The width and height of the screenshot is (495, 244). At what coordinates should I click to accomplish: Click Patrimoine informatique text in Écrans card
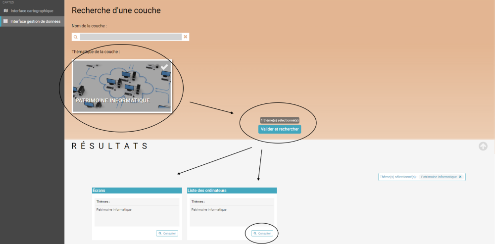click(x=114, y=209)
